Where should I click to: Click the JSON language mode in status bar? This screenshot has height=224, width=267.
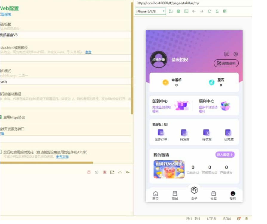coord(226,219)
